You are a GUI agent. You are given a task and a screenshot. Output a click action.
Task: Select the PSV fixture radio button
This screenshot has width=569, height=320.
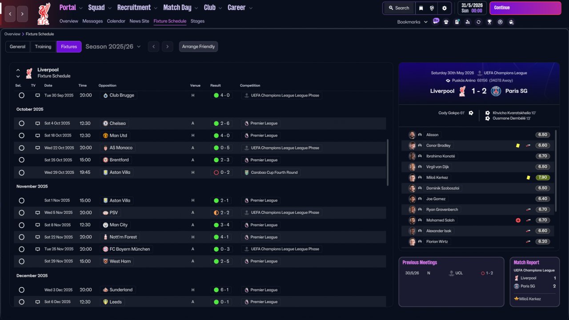click(x=21, y=212)
